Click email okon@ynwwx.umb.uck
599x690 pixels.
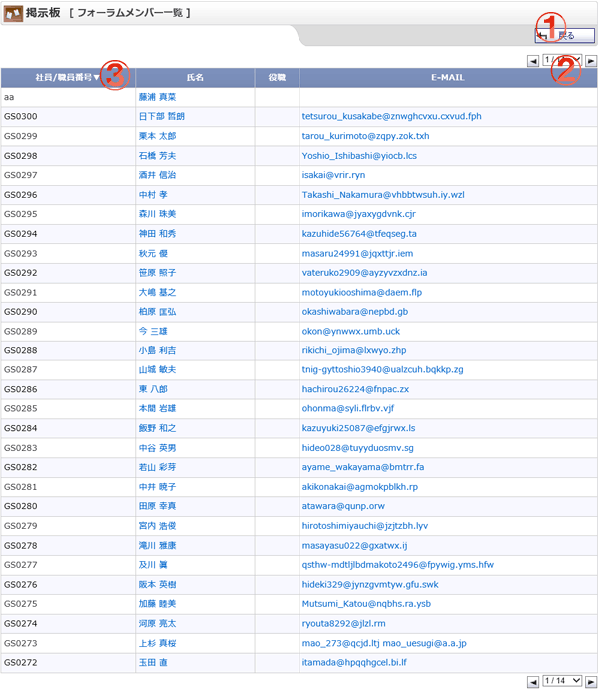(x=350, y=331)
